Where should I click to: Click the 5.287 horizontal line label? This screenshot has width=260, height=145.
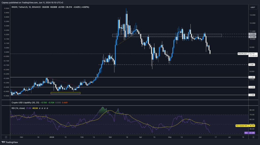point(252,77)
